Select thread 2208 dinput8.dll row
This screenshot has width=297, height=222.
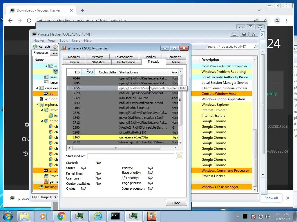coord(122,132)
